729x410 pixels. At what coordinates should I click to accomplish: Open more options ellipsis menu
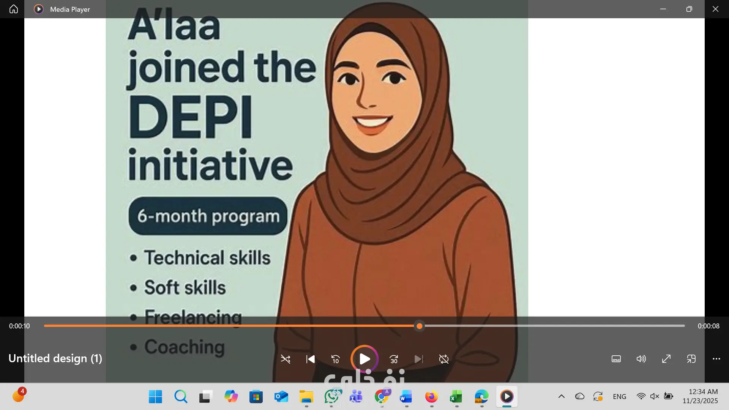click(x=716, y=359)
